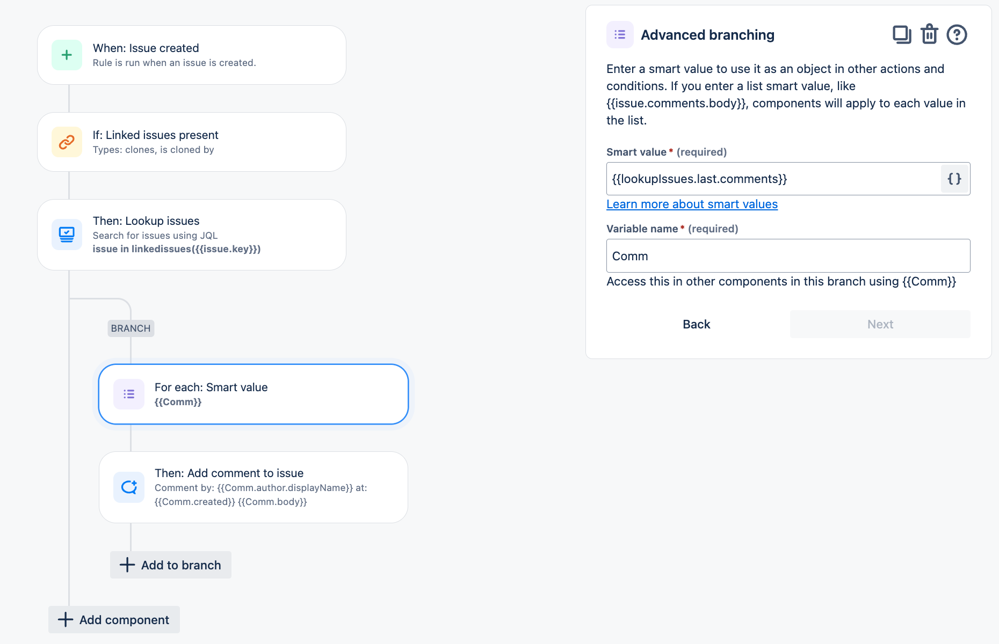The image size is (999, 644).
Task: Click the duplicate component icon in Advanced branching
Action: 902,34
